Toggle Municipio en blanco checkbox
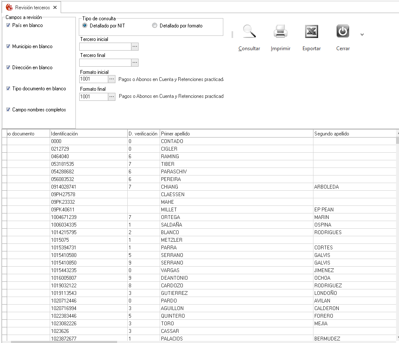Image resolution: width=399 pixels, height=343 pixels. point(8,46)
